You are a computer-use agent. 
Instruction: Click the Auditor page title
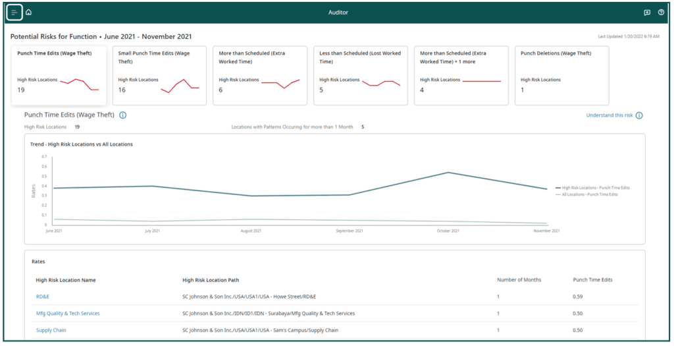point(338,13)
